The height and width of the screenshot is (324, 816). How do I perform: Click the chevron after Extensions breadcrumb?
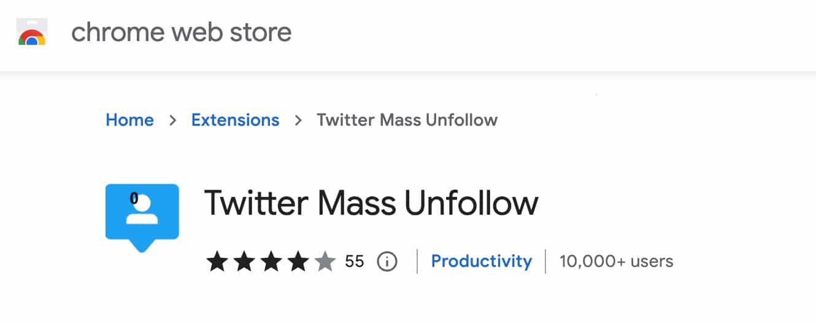[298, 120]
